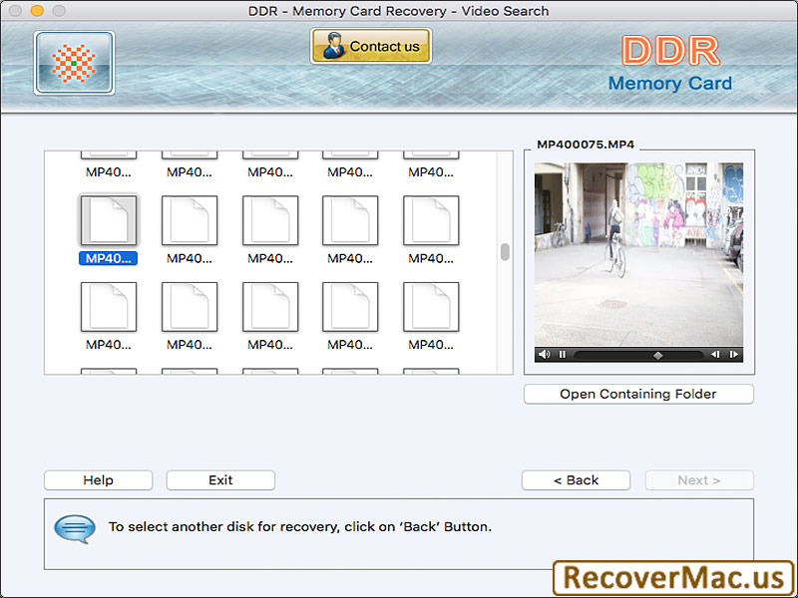
Task: Click the Exit button
Action: pyautogui.click(x=220, y=480)
